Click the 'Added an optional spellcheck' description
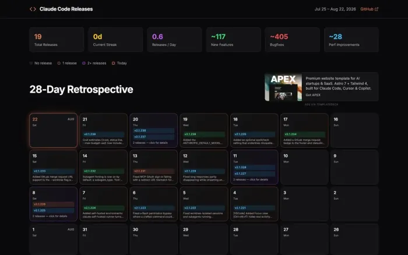 (x=254, y=141)
